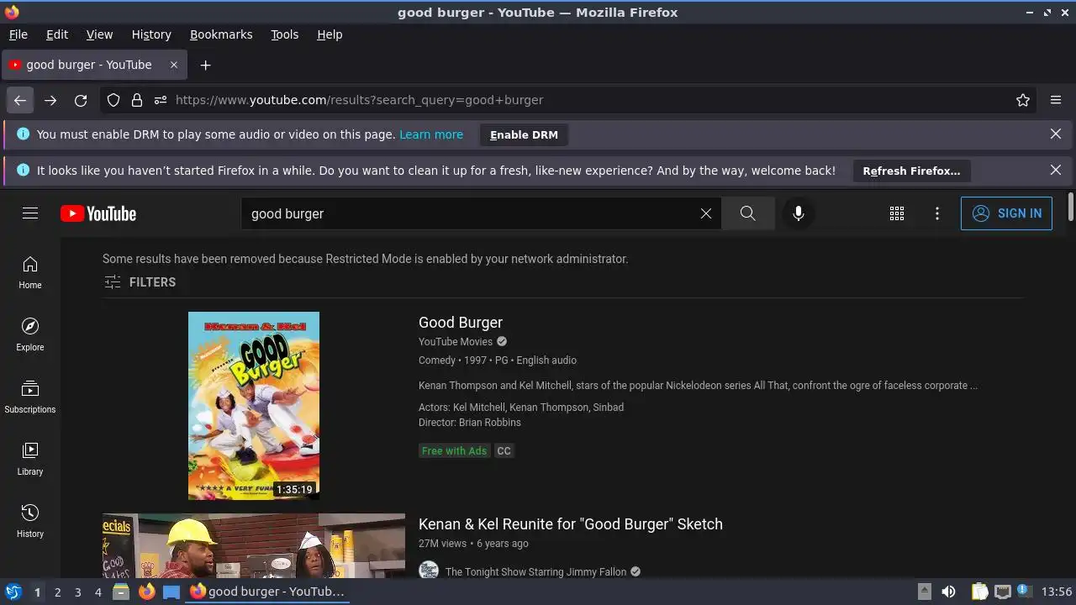Image resolution: width=1076 pixels, height=605 pixels.
Task: Reload the current page
Action: (x=81, y=100)
